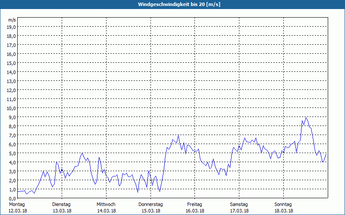Viewport: 345px width, 215px height.
Task: Click the '3,0' y-axis value
Action: coord(13,172)
